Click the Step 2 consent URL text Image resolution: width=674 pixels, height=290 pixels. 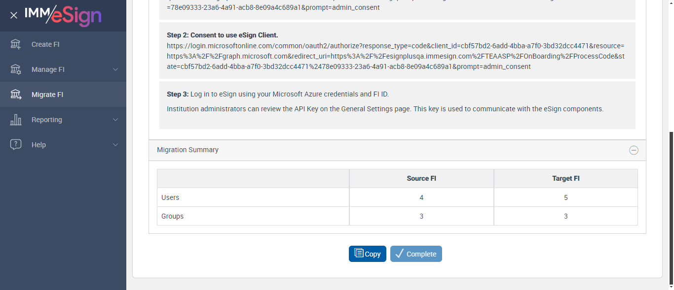pyautogui.click(x=396, y=56)
